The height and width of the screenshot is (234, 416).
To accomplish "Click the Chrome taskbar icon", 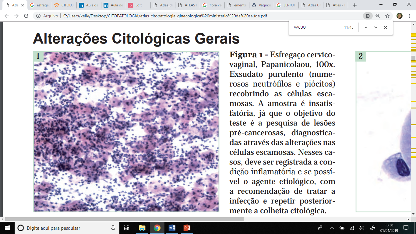I will coord(157,228).
